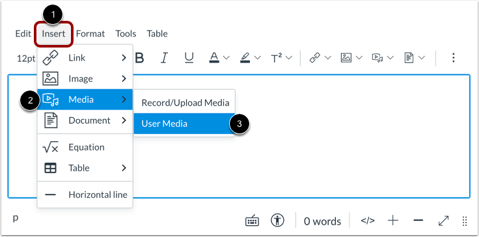Image resolution: width=479 pixels, height=237 pixels.
Task: Click the media icon beside Media
Action: 50,100
